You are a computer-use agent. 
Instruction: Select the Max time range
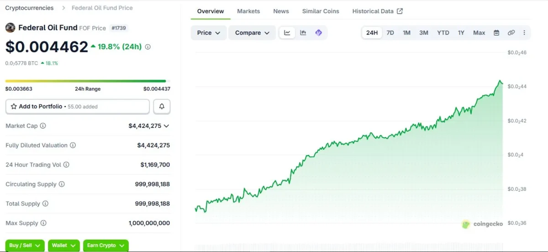(479, 33)
